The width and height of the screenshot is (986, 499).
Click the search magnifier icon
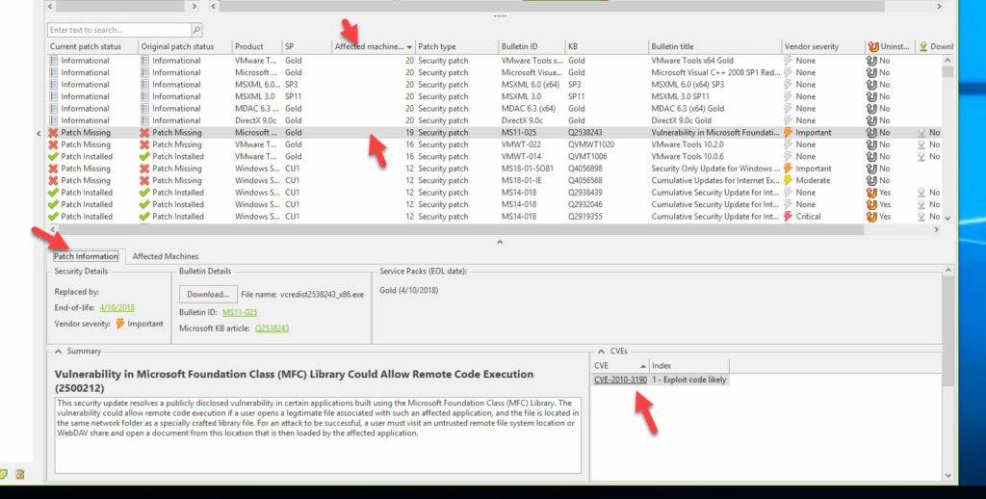point(196,31)
